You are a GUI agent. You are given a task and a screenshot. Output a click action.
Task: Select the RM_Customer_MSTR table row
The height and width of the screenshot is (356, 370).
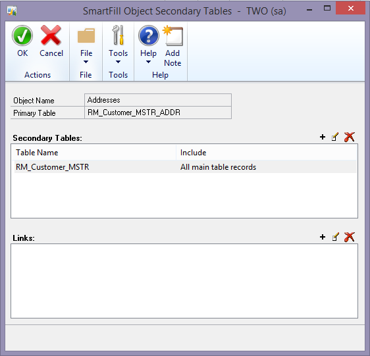click(185, 166)
